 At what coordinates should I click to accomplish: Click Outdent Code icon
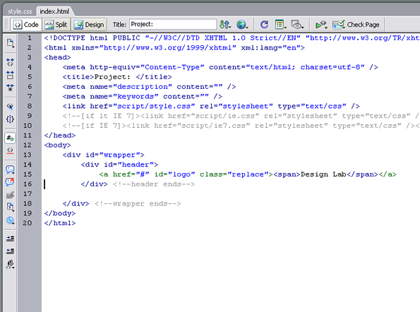[x=10, y=251]
